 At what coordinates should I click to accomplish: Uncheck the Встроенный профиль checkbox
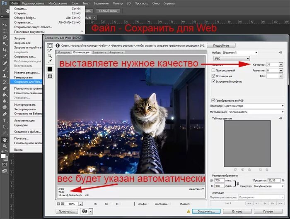(x=213, y=81)
